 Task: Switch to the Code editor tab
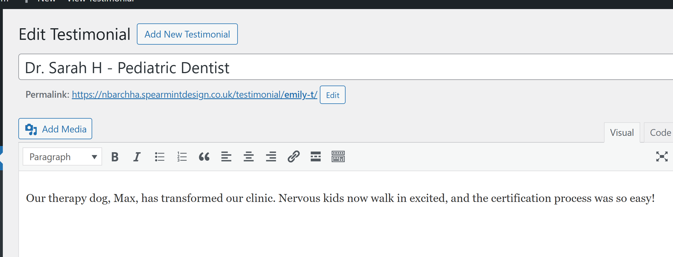click(x=660, y=133)
